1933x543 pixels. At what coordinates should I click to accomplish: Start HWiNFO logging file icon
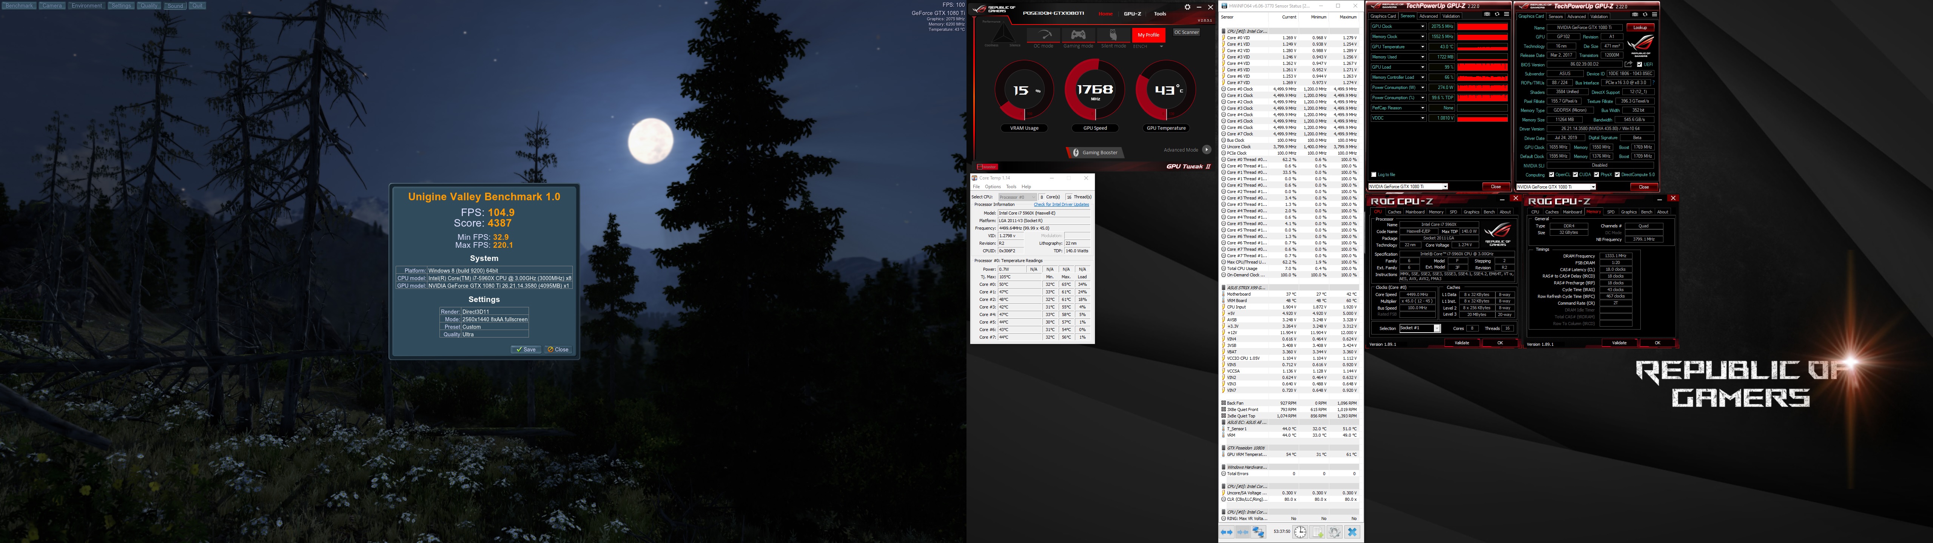coord(1318,532)
